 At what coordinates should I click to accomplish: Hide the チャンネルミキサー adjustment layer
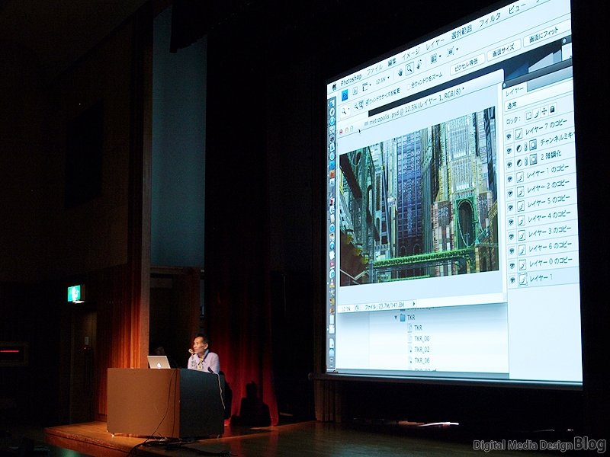(x=509, y=150)
